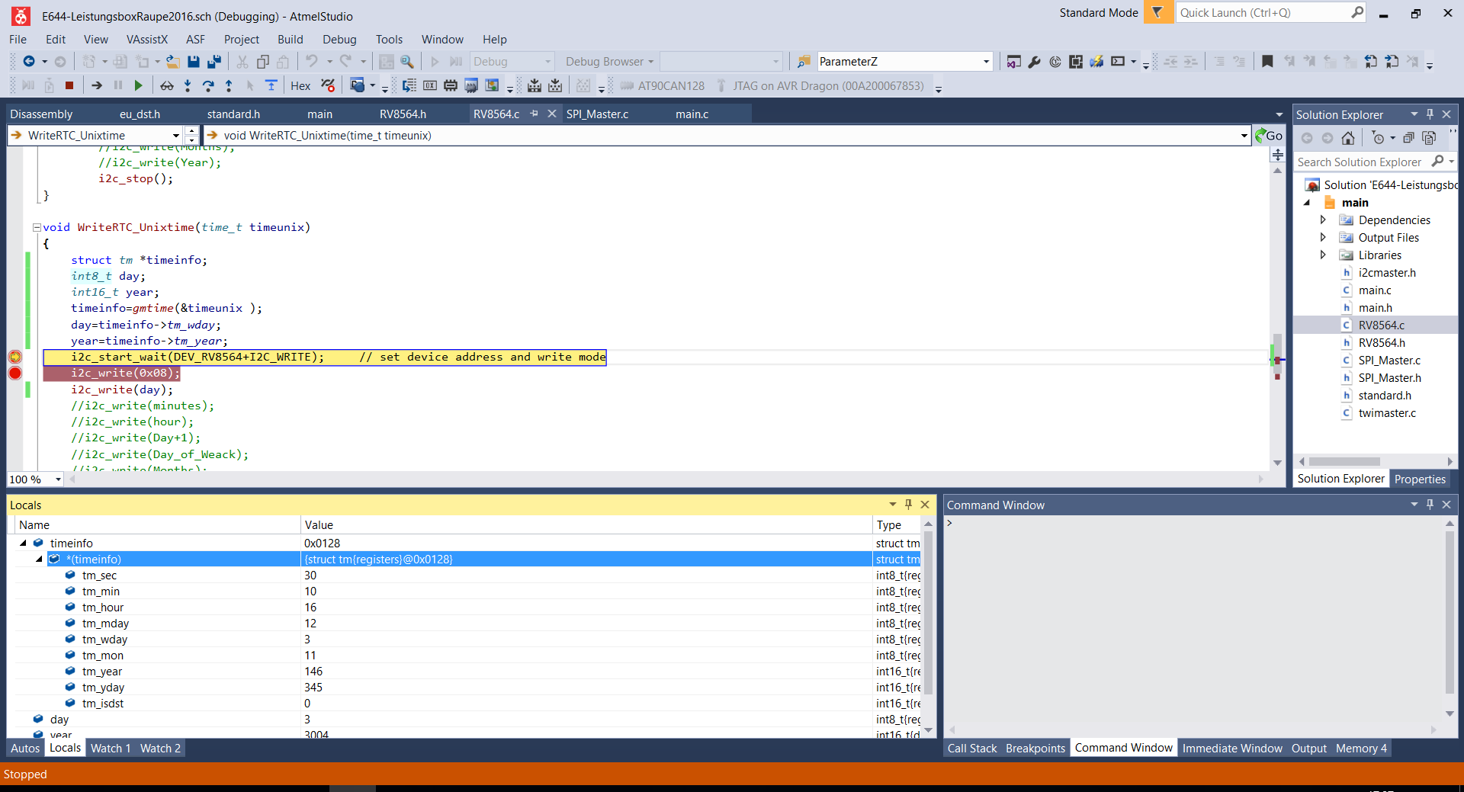This screenshot has width=1464, height=792.
Task: Stop debugging with the red square
Action: (69, 85)
